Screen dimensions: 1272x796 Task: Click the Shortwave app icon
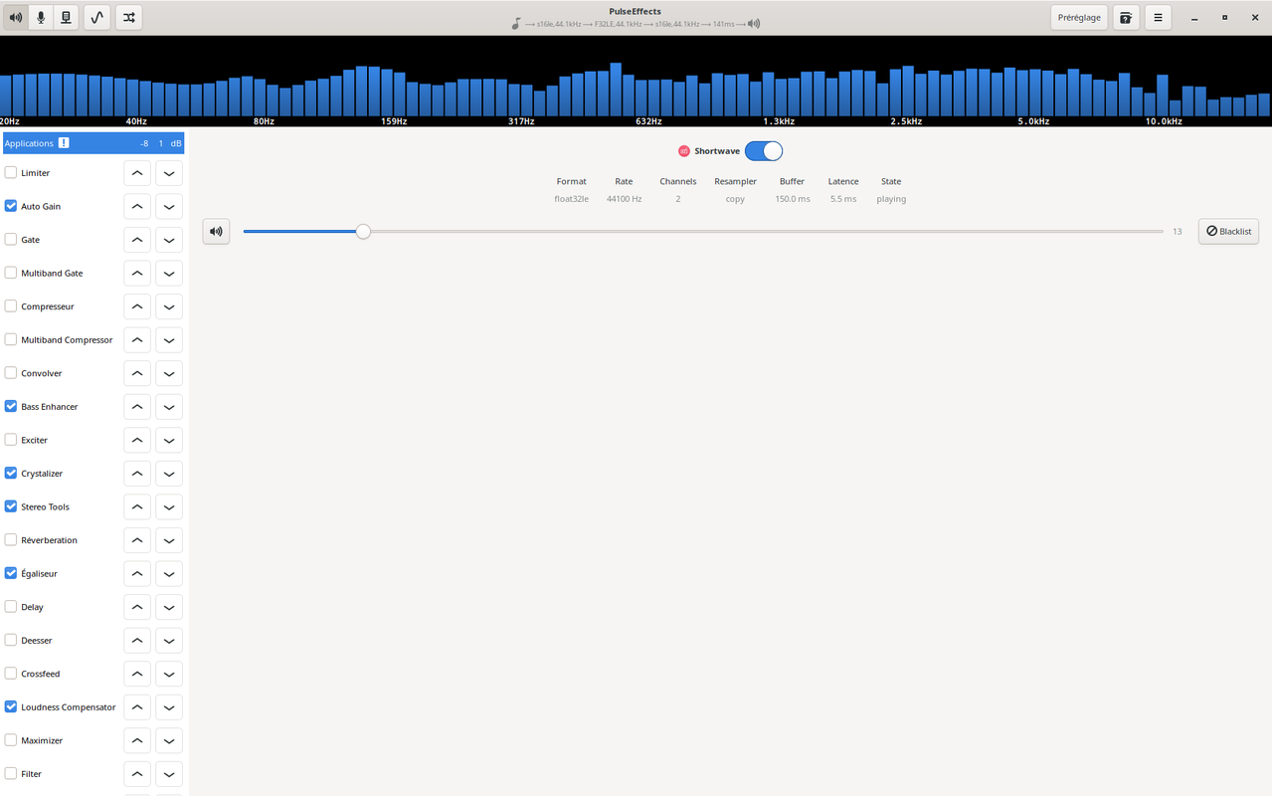pyautogui.click(x=684, y=151)
